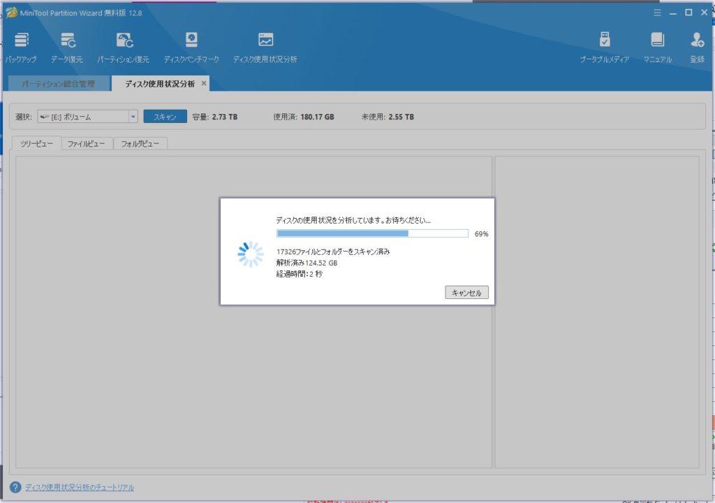Open the フォルダビュー tab
Screen dimensions: 715x503
pos(140,144)
